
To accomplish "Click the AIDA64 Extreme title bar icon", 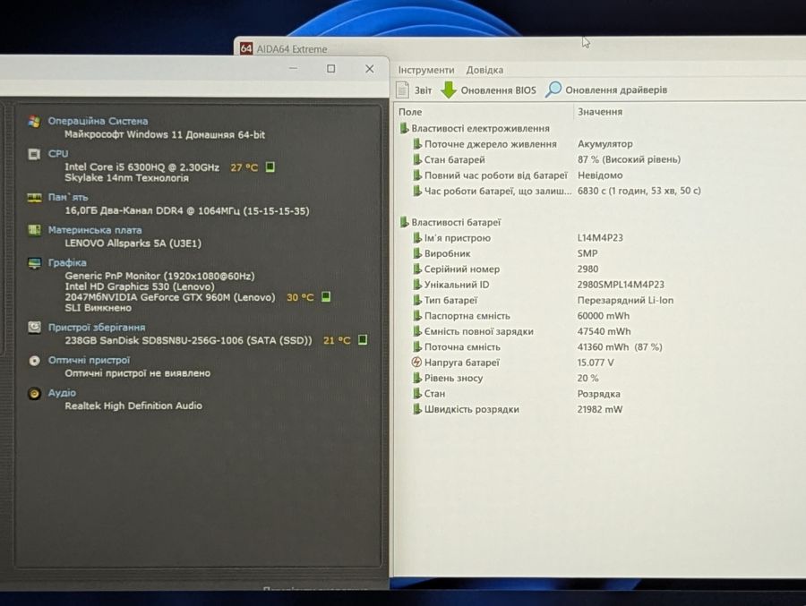I will (x=246, y=49).
